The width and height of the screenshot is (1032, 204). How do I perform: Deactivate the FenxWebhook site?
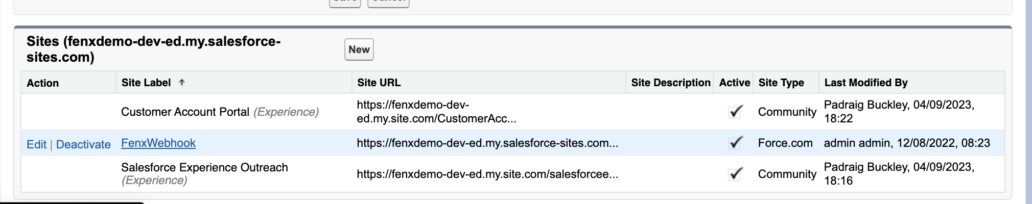pos(83,144)
